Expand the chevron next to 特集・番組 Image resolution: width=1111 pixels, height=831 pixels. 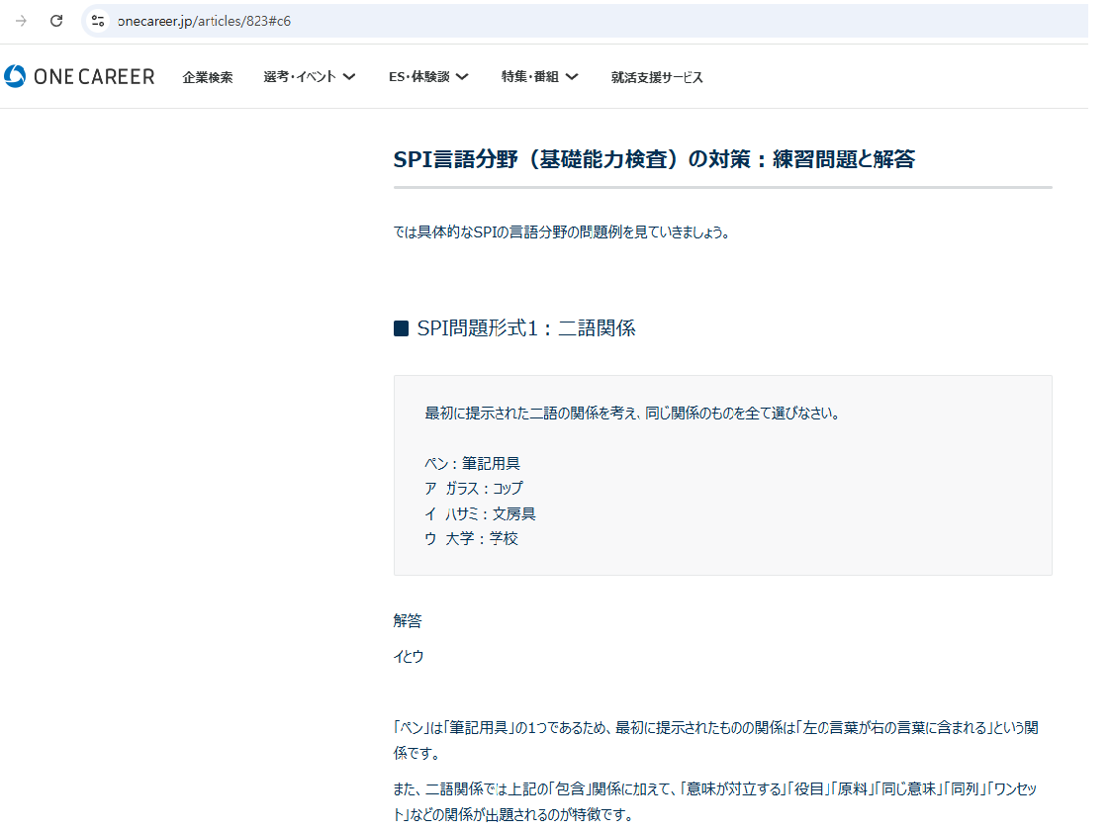572,76
